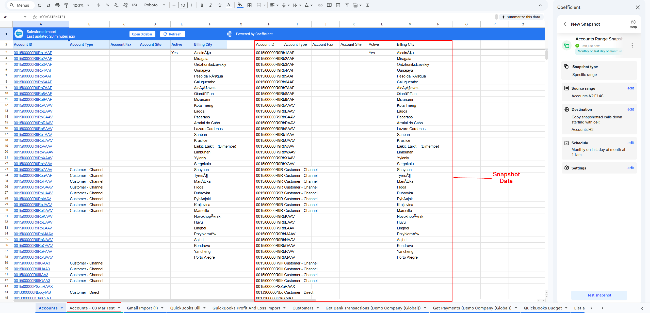Click the paint format icon

[66, 5]
